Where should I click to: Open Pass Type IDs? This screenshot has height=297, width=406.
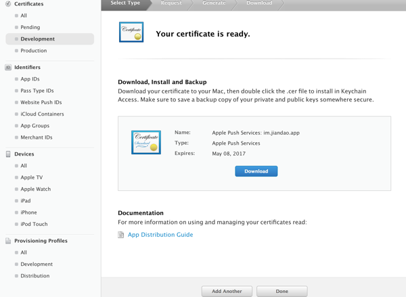pos(37,91)
